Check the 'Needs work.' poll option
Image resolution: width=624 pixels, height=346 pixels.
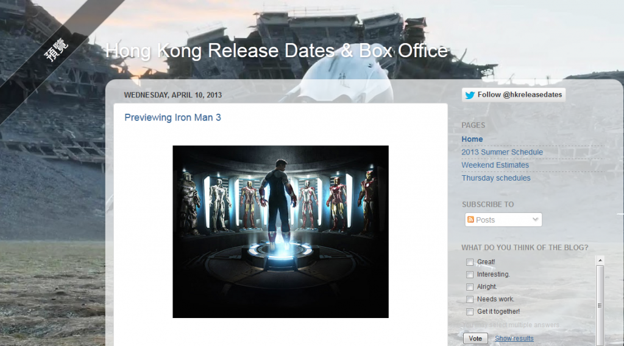470,299
